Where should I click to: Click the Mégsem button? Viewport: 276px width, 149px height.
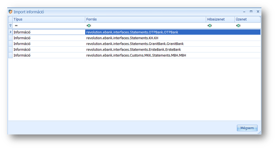(x=247, y=128)
